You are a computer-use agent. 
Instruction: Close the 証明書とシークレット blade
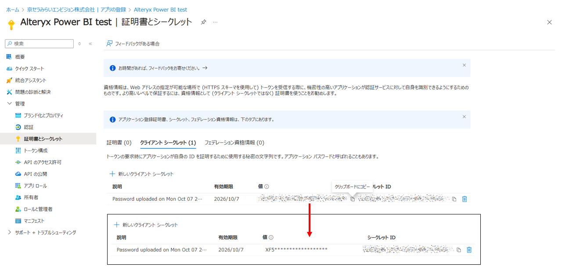point(549,22)
